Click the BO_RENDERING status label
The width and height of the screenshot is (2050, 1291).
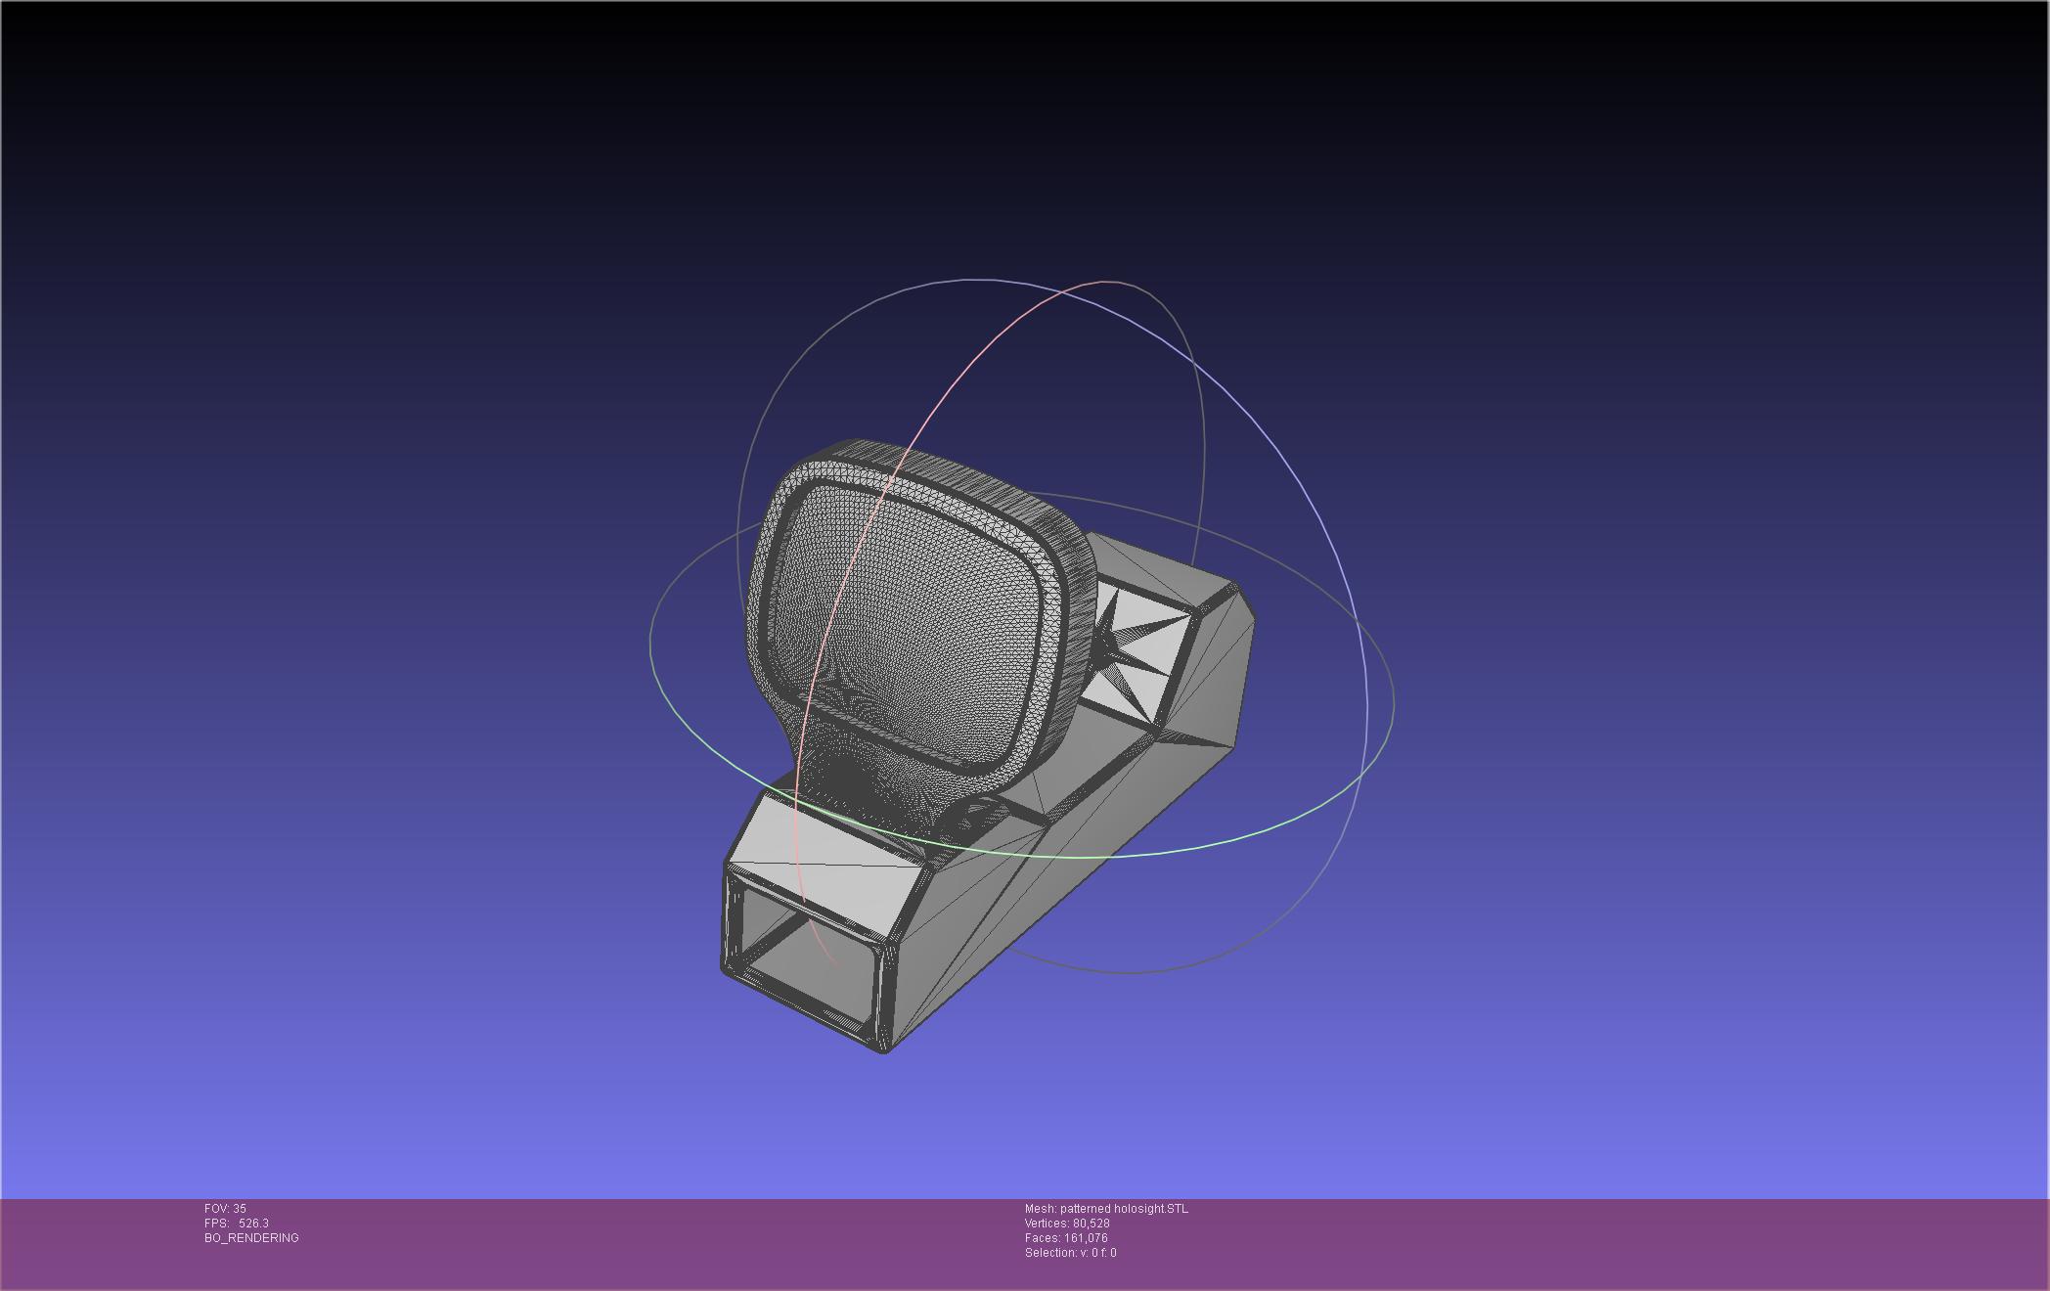251,1238
